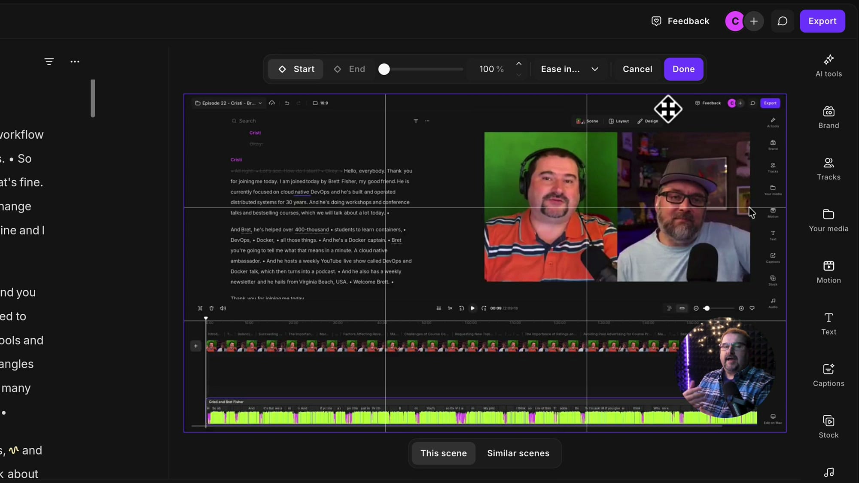The image size is (859, 483).
Task: Switch to the Similar scenes tab
Action: tap(518, 453)
